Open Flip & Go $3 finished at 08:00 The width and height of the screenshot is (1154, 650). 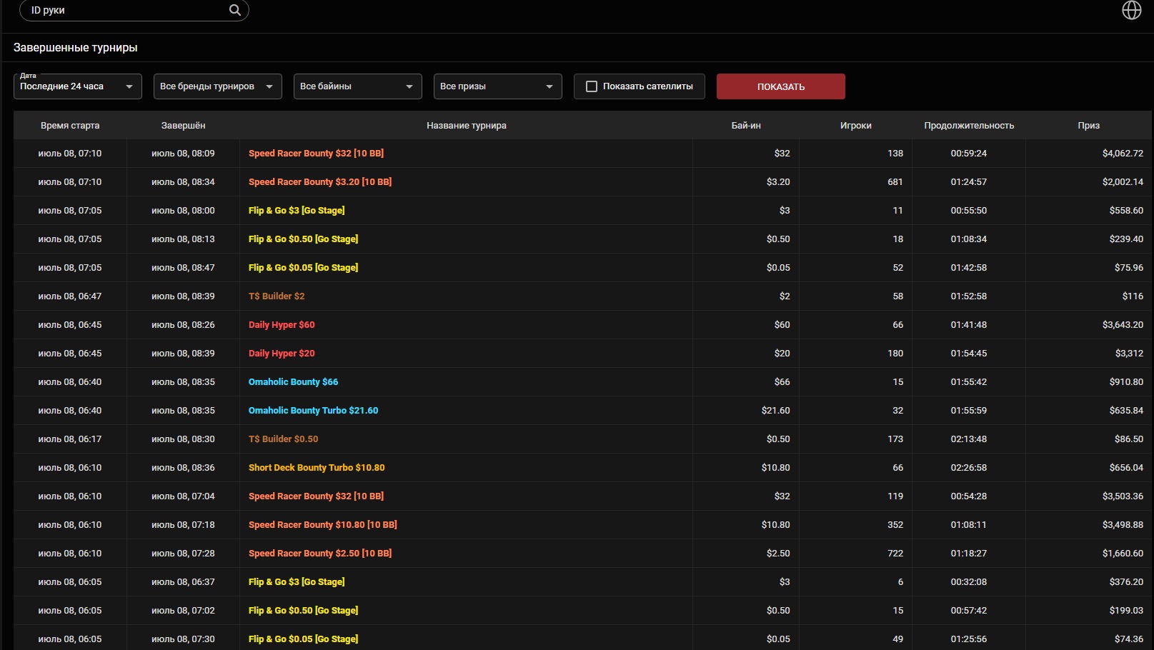(297, 211)
